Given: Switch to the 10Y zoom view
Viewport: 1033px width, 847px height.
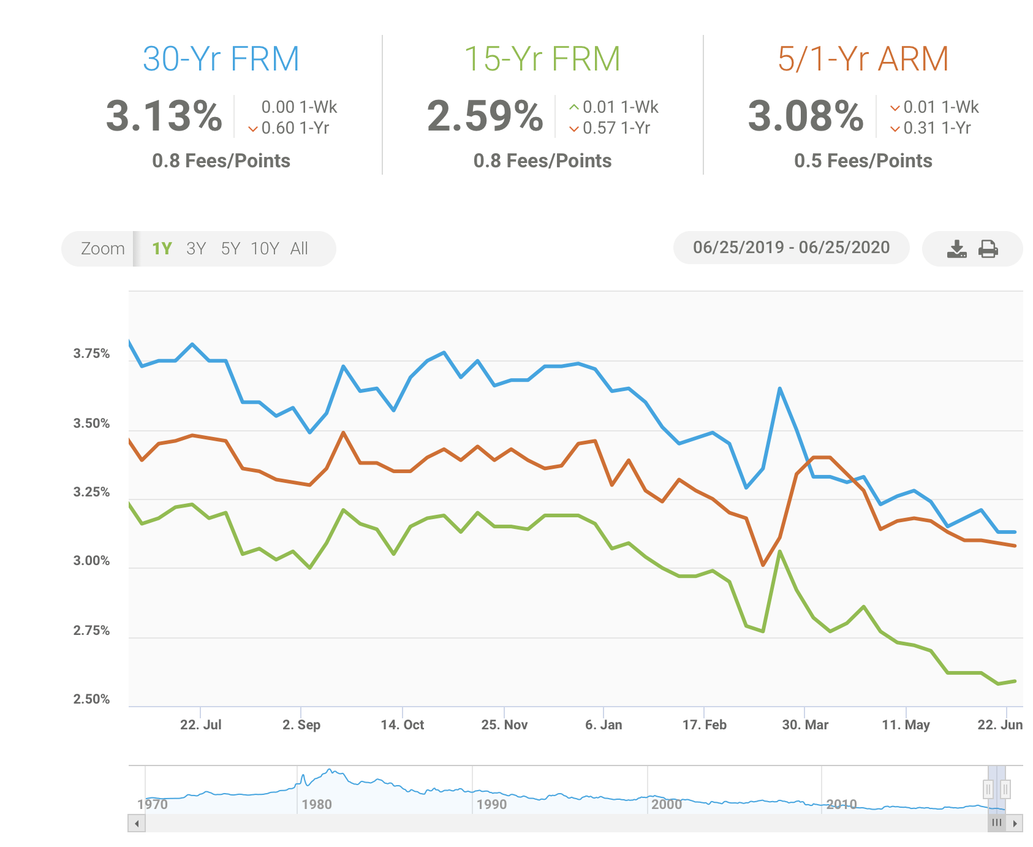Looking at the screenshot, I should click(x=265, y=248).
